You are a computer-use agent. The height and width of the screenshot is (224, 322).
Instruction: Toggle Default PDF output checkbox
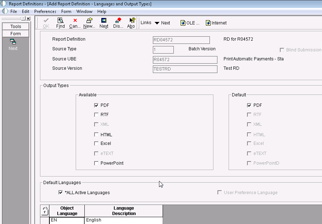pos(249,105)
